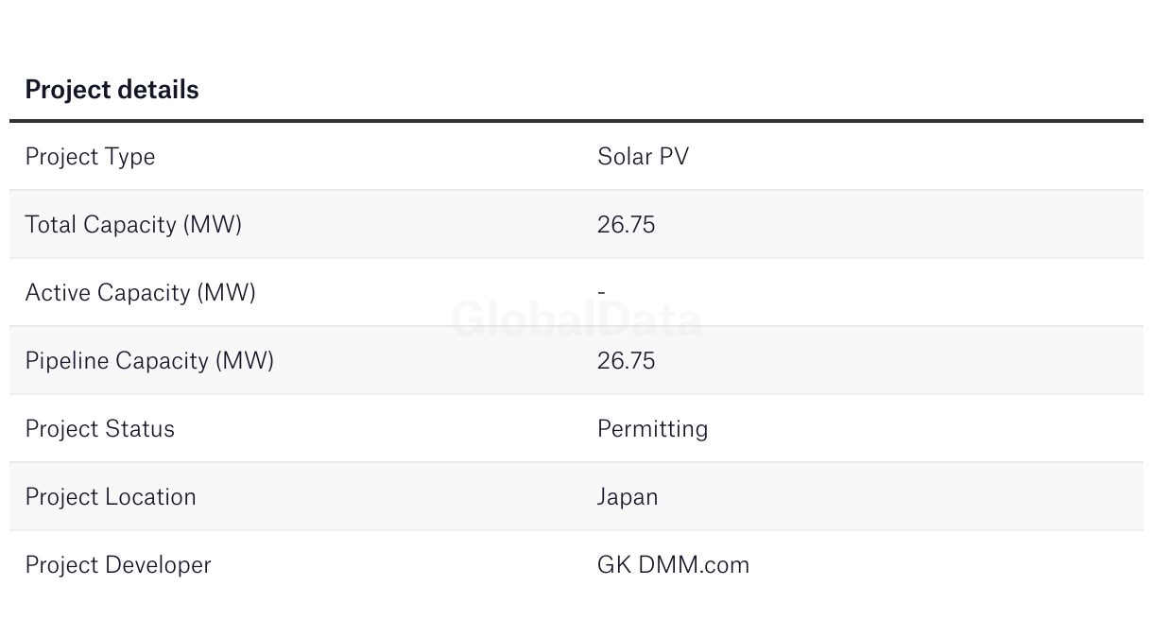
Task: Click the Active Capacity (MW) label
Action: click(x=140, y=293)
